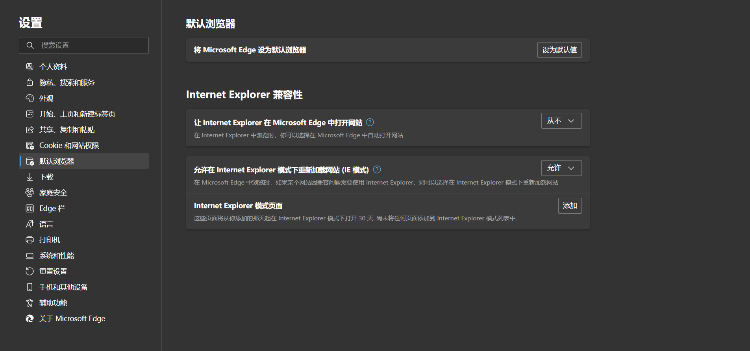The image size is (750, 351).
Task: Open 手机和其他设备 settings
Action: coord(84,287)
